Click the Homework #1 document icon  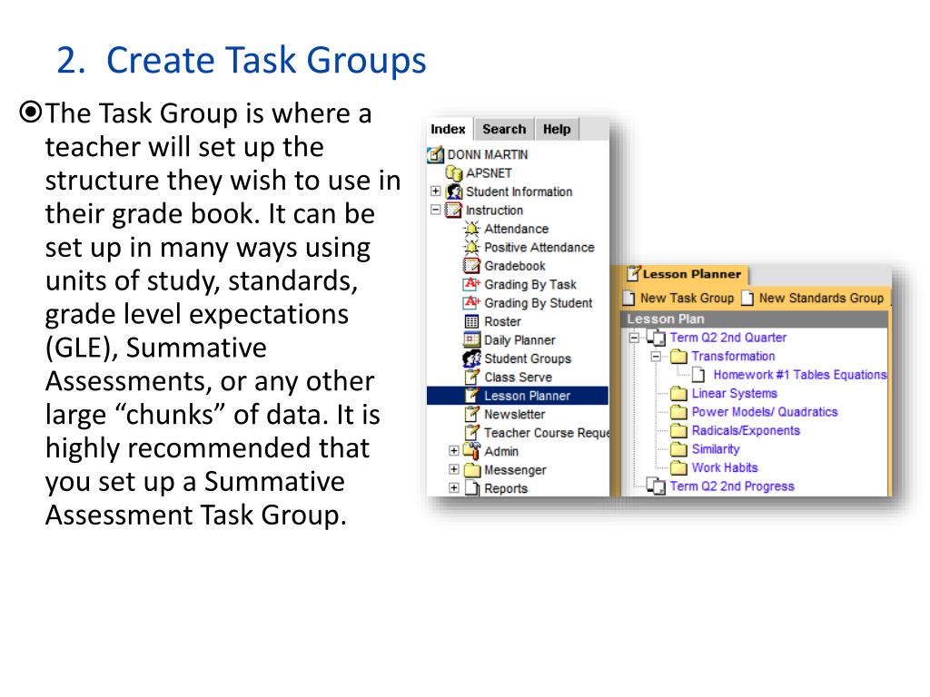pyautogui.click(x=699, y=375)
